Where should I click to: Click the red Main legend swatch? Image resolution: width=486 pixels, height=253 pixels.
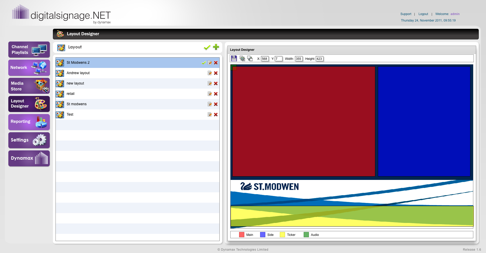[x=242, y=235]
